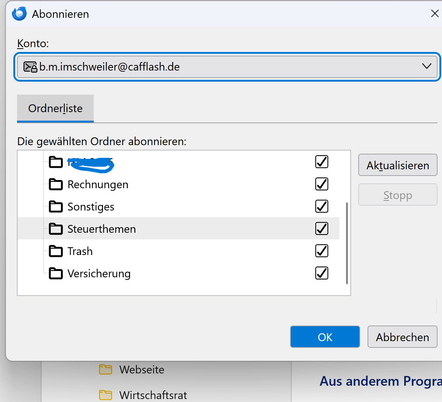Click the Trash folder icon
Screen dimensions: 442x402
click(x=56, y=251)
